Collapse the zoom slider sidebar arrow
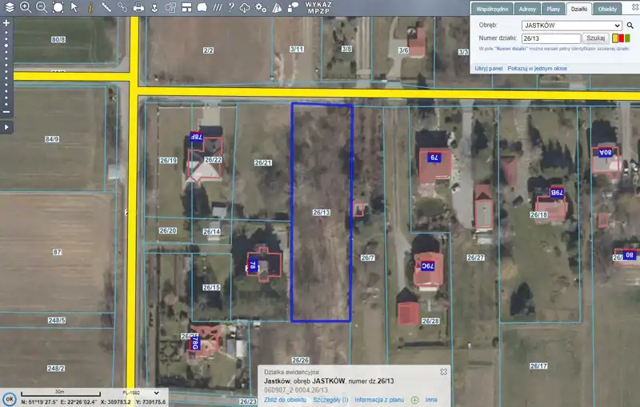Image resolution: width=640 pixels, height=407 pixels. tap(6, 126)
